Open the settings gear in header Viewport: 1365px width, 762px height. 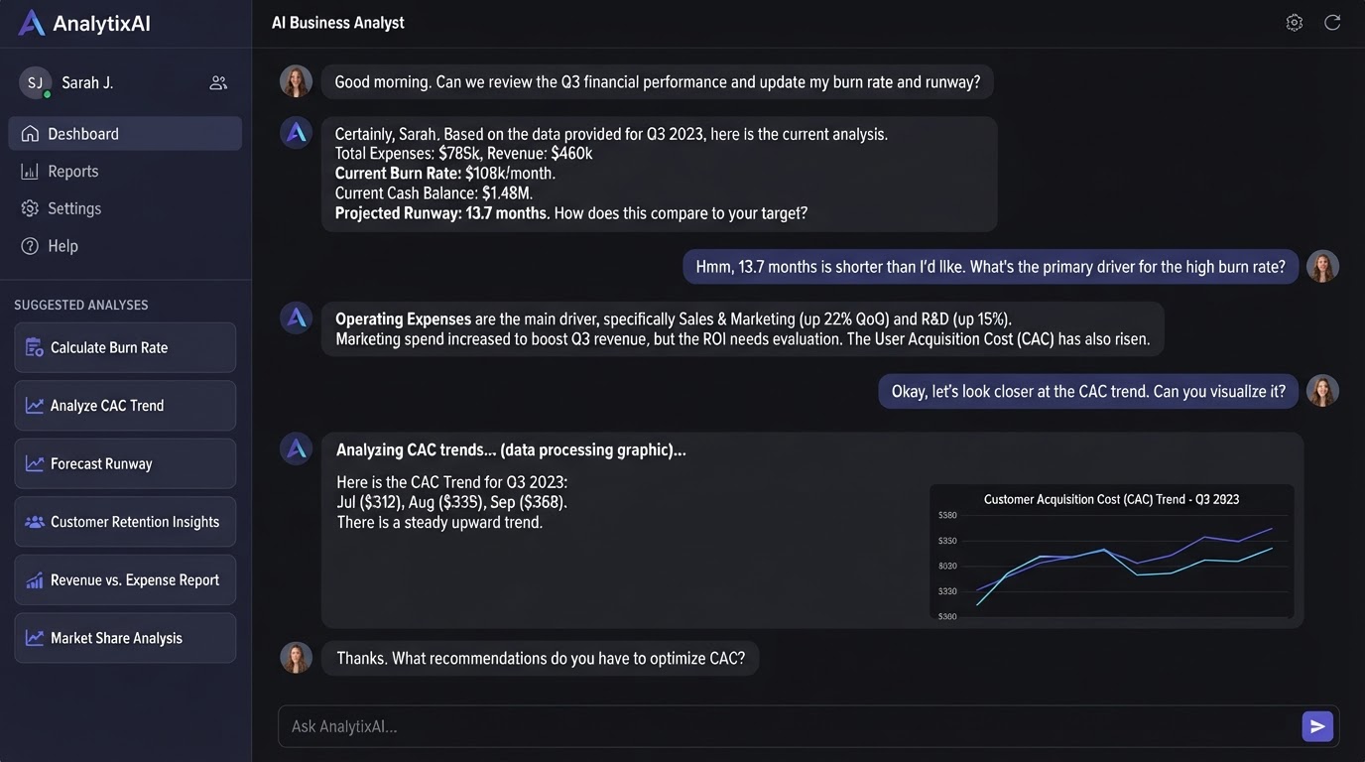[1294, 23]
